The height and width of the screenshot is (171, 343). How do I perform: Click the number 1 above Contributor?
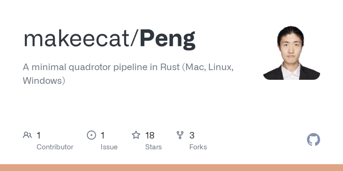click(x=39, y=135)
